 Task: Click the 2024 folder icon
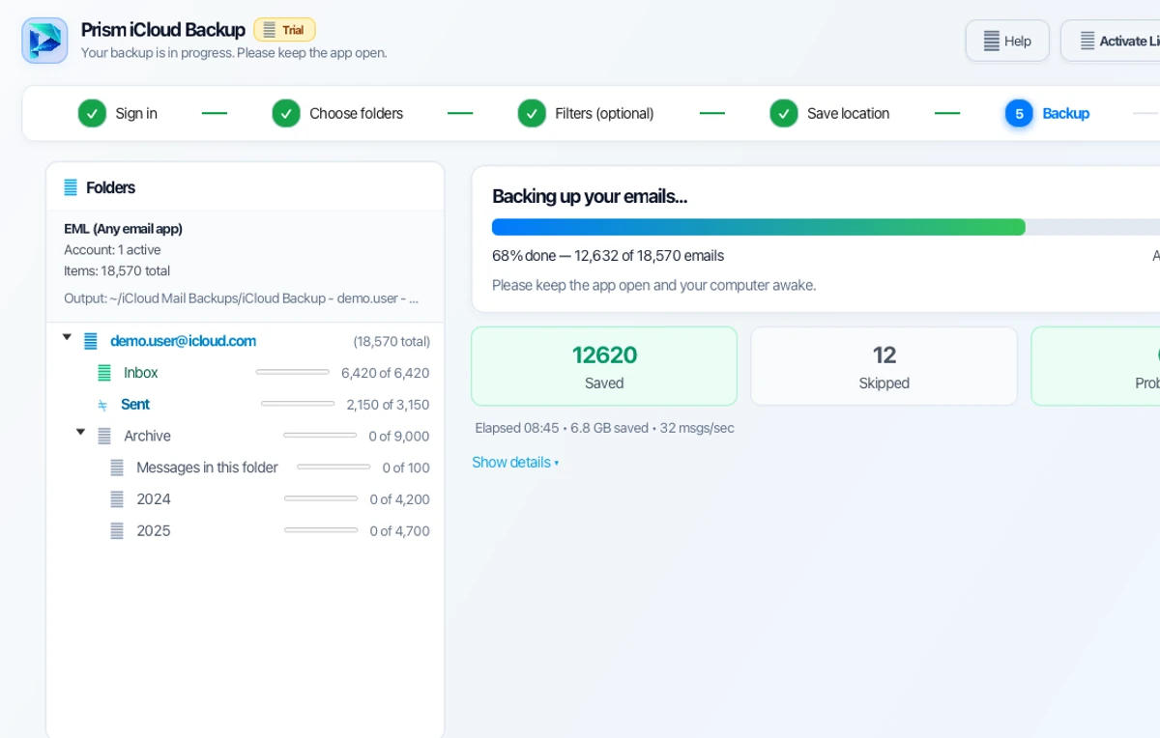tap(117, 499)
